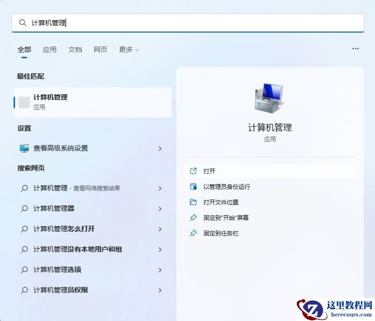Choose 固定到"开始"屏幕
375x321 pixels.
270,218
